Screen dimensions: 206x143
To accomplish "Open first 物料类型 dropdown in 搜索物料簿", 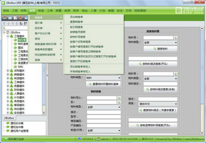I will [x=160, y=42].
